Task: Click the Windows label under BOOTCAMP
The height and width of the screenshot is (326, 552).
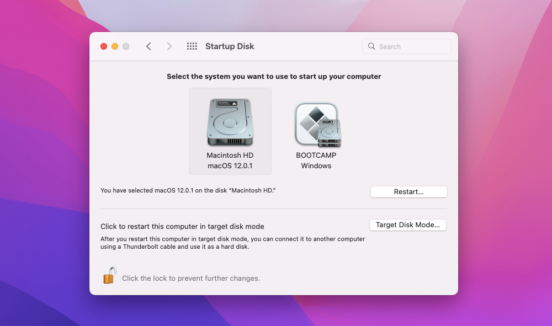Action: click(x=316, y=165)
